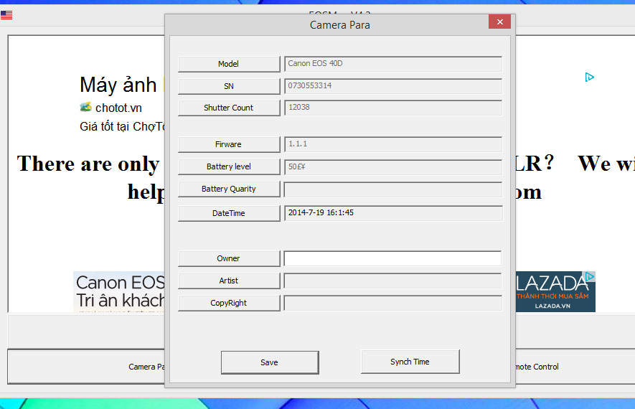Click the DateTime label button

point(229,213)
